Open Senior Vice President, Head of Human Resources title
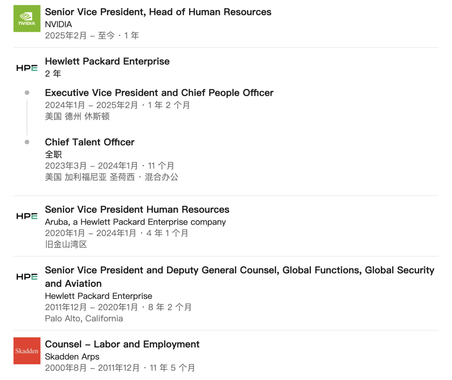 click(x=158, y=12)
